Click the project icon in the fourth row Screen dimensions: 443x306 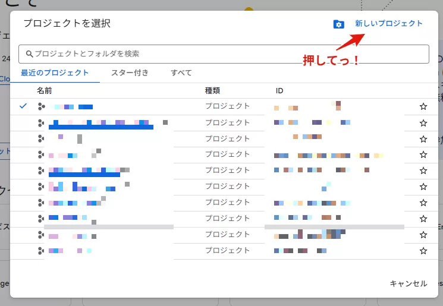(x=41, y=154)
